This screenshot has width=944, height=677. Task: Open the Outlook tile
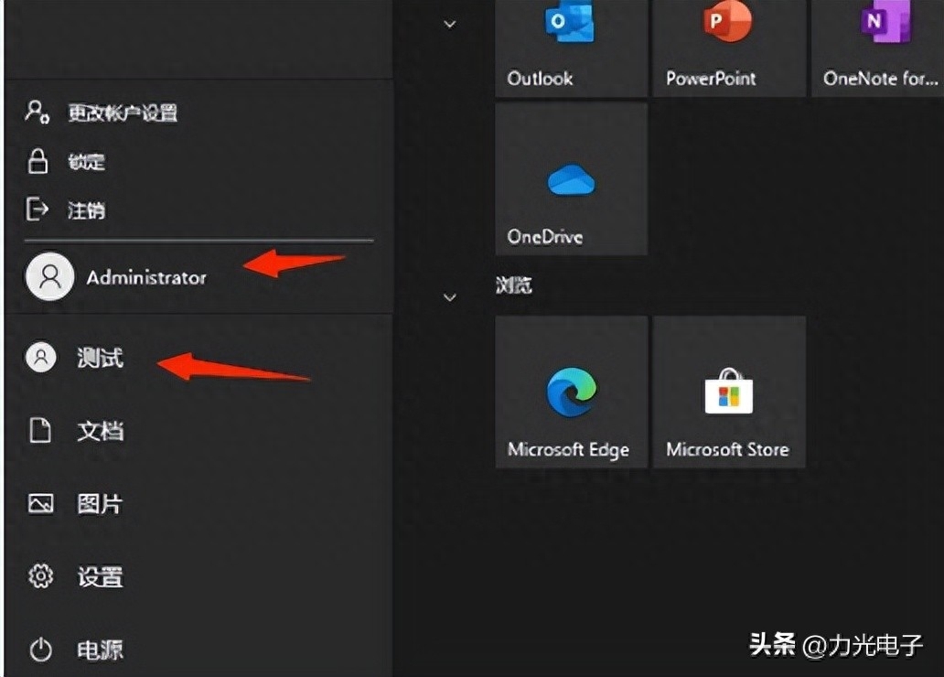[x=571, y=46]
